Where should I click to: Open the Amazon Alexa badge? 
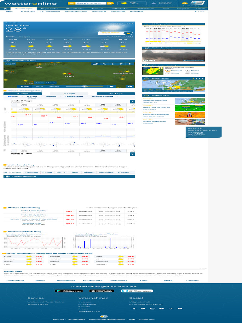point(137,291)
